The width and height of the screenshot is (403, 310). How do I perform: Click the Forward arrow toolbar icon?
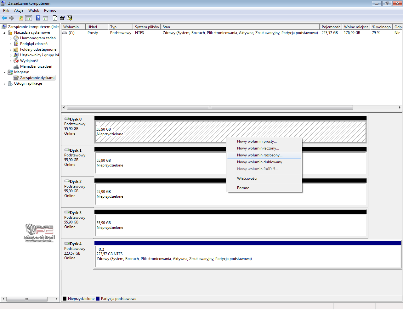tap(11, 18)
